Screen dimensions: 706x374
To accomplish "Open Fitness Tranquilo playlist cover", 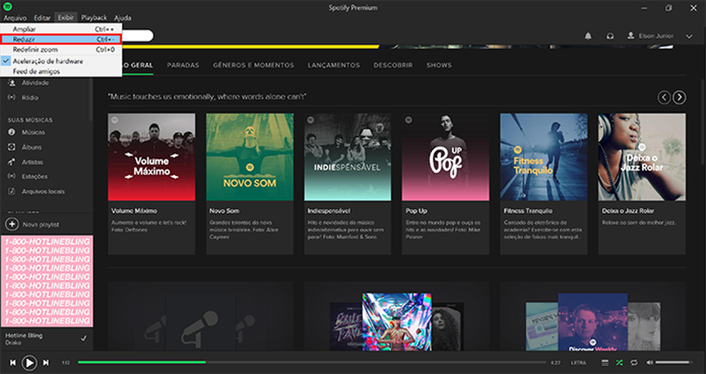I will point(544,156).
